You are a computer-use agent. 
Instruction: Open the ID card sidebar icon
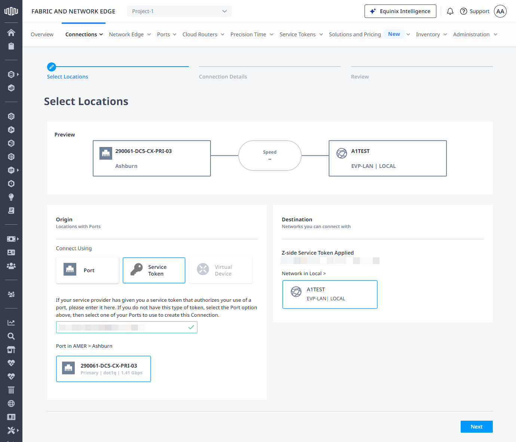(11, 252)
